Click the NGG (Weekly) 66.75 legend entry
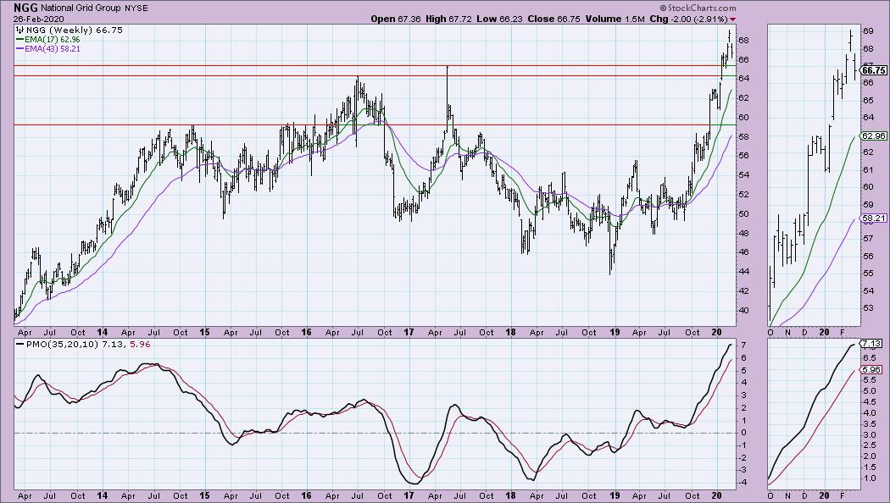The height and width of the screenshot is (503, 890). (x=70, y=30)
